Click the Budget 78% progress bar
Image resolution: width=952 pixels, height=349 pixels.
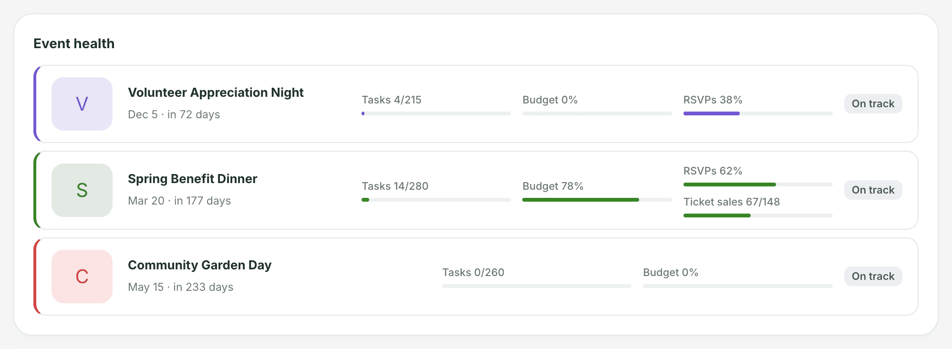[597, 200]
